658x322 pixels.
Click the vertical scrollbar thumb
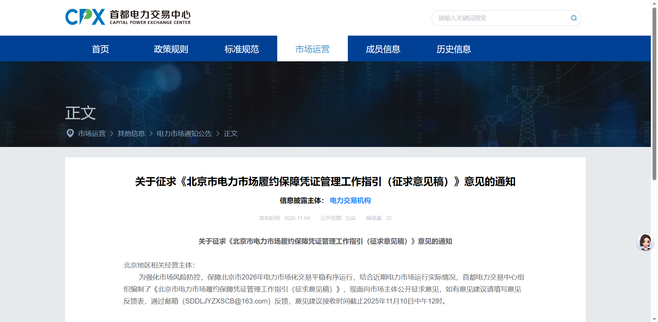pyautogui.click(x=654, y=92)
